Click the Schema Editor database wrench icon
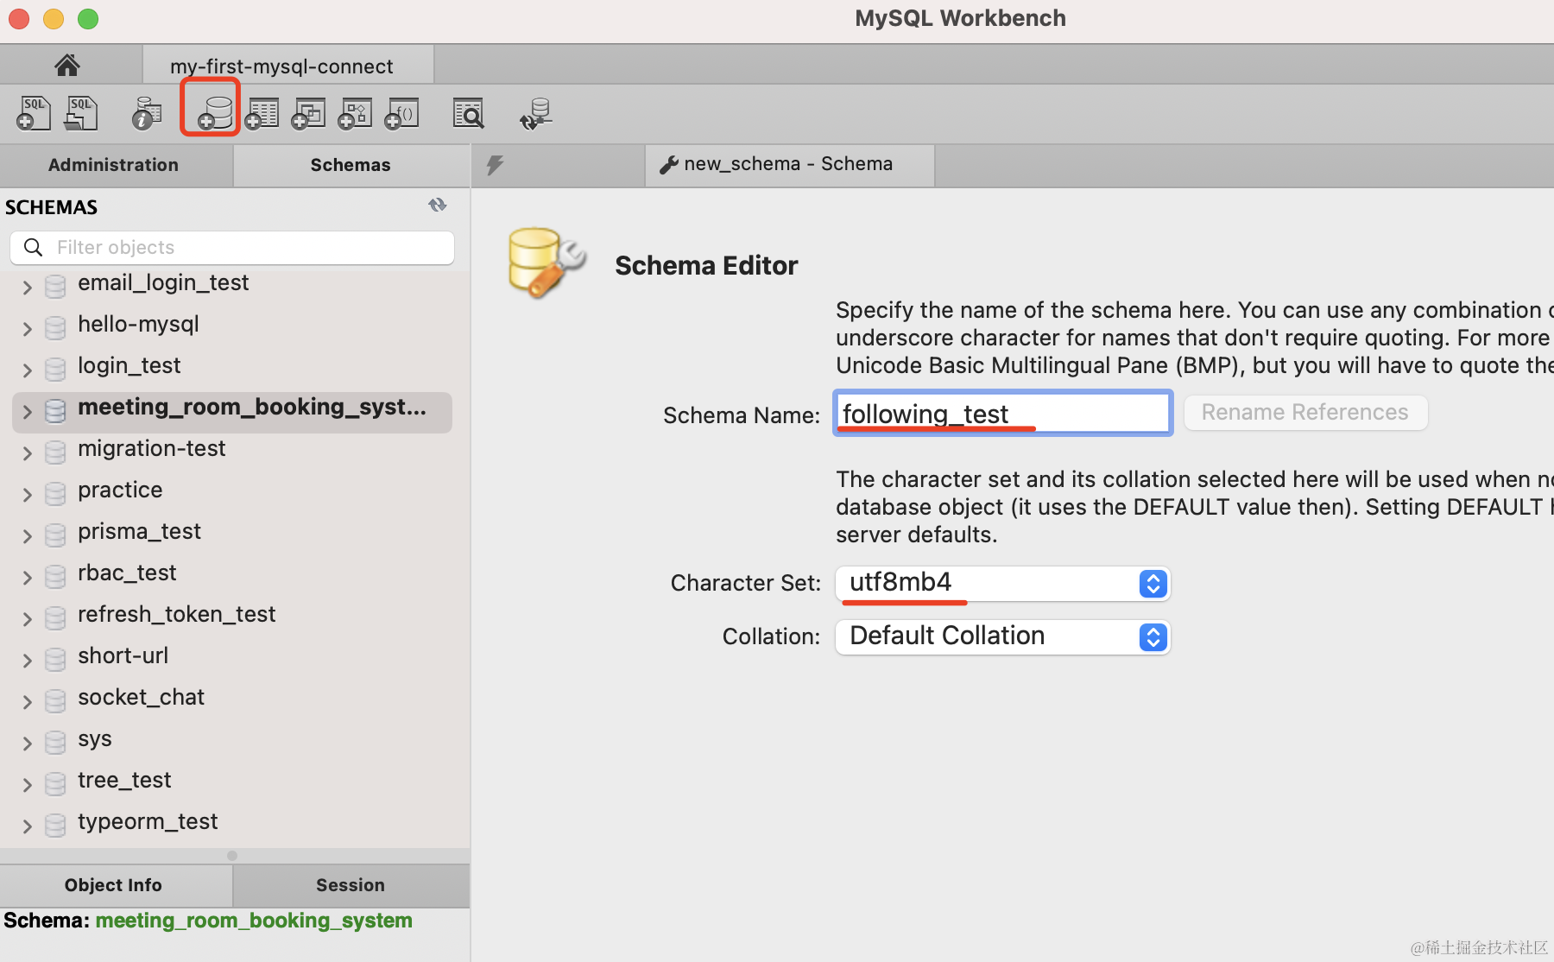 click(x=546, y=263)
